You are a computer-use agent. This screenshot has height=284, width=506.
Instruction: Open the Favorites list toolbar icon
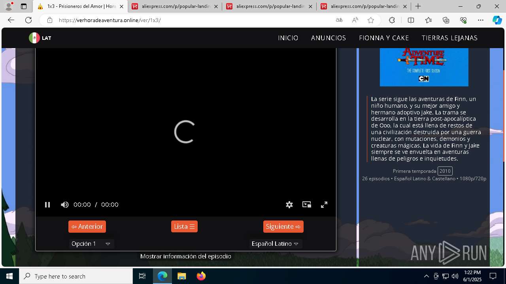click(429, 20)
